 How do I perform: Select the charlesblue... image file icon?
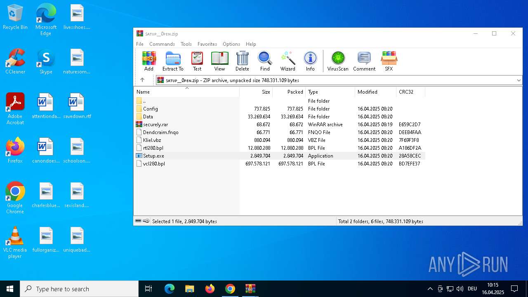coord(46,195)
